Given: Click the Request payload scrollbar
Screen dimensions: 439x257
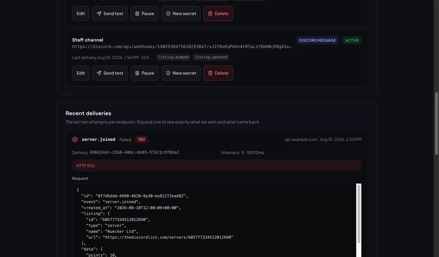Looking at the screenshot, I should (x=359, y=214).
